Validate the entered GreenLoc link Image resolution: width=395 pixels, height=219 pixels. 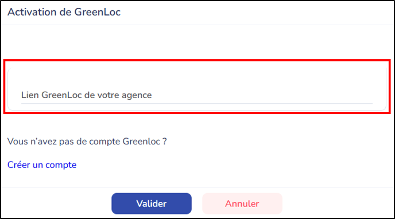coord(152,204)
